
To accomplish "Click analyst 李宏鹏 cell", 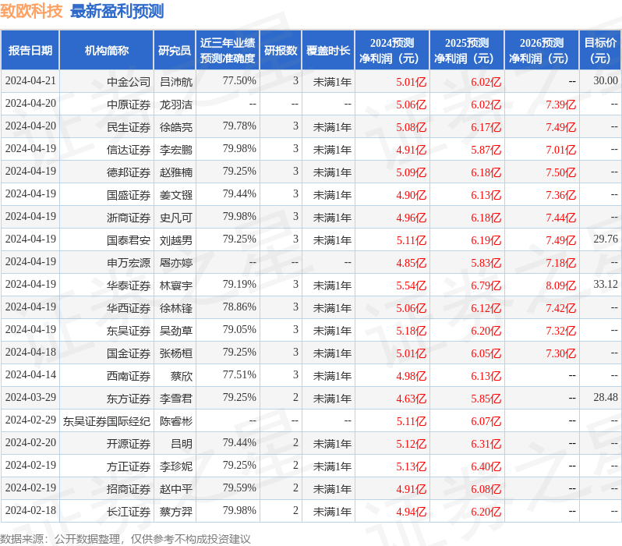I will [x=175, y=150].
